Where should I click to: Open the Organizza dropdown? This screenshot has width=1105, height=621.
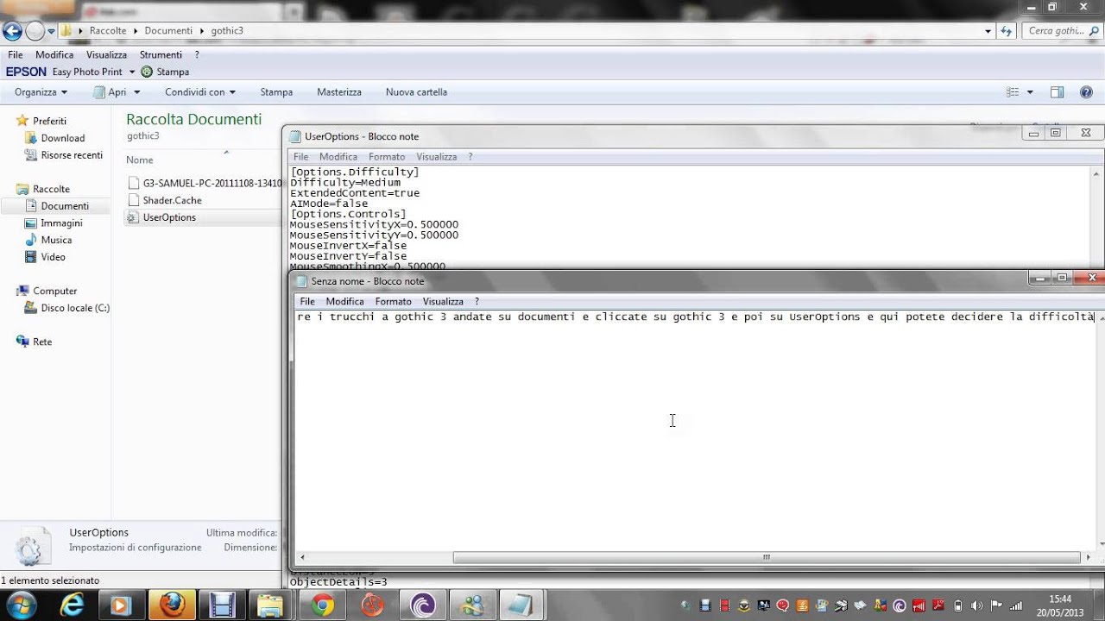[41, 92]
